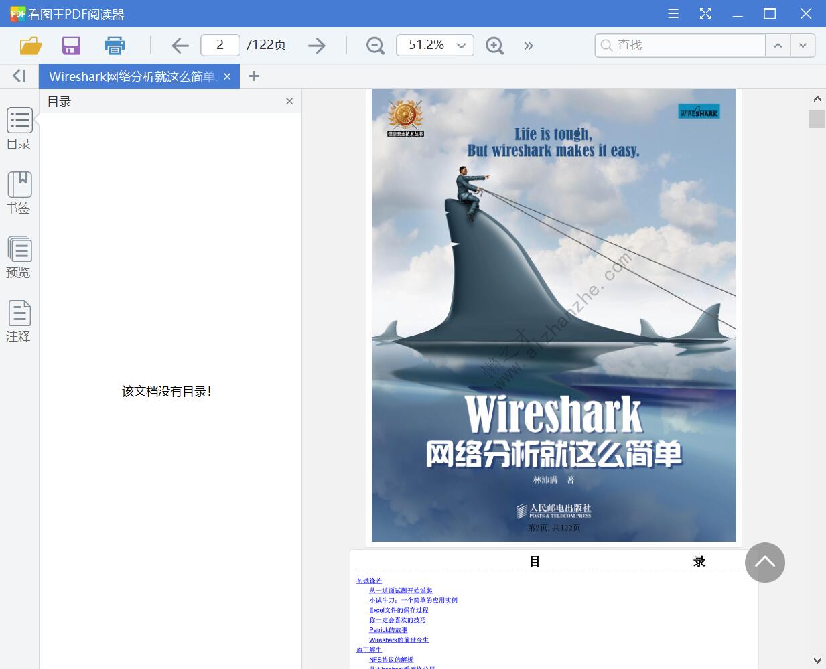Open the 初试锋芒 contents link
Image resolution: width=826 pixels, height=669 pixels.
pyautogui.click(x=369, y=581)
